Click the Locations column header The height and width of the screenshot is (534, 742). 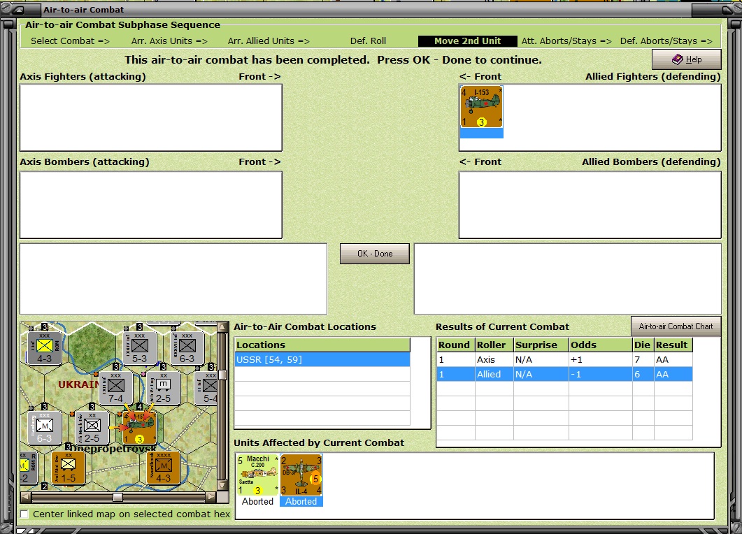(x=322, y=345)
